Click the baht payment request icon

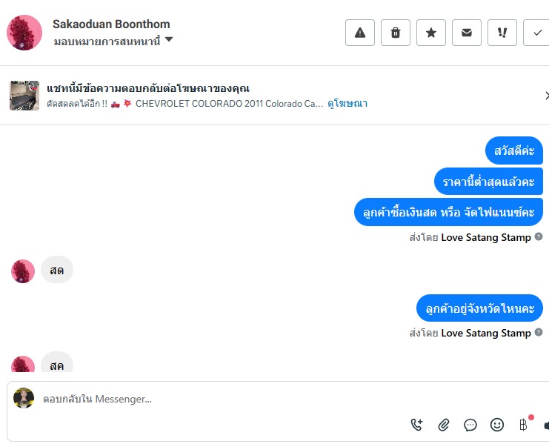(x=523, y=425)
